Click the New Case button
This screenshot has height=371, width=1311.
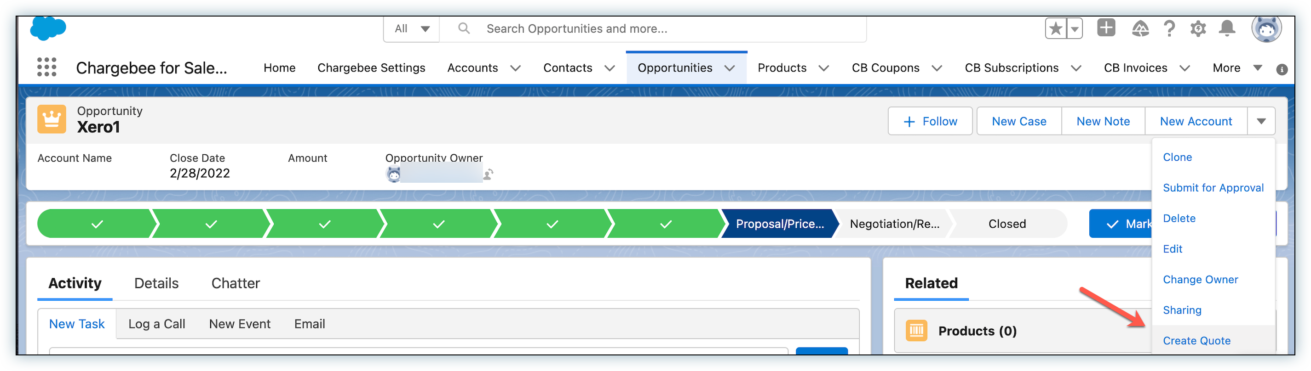point(1019,122)
